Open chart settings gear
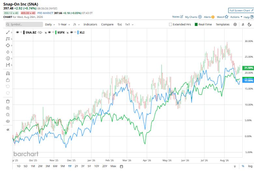This screenshot has width=254, height=171. tap(235, 24)
